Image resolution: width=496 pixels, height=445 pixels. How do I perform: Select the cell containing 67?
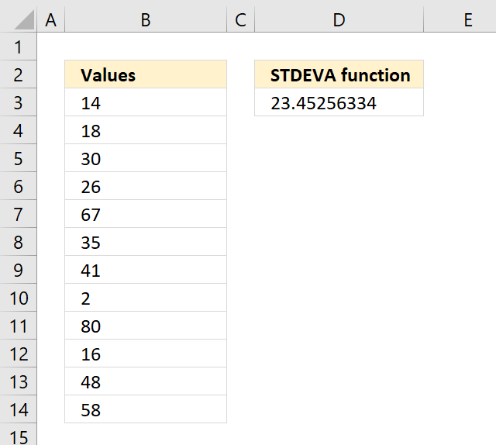[146, 214]
